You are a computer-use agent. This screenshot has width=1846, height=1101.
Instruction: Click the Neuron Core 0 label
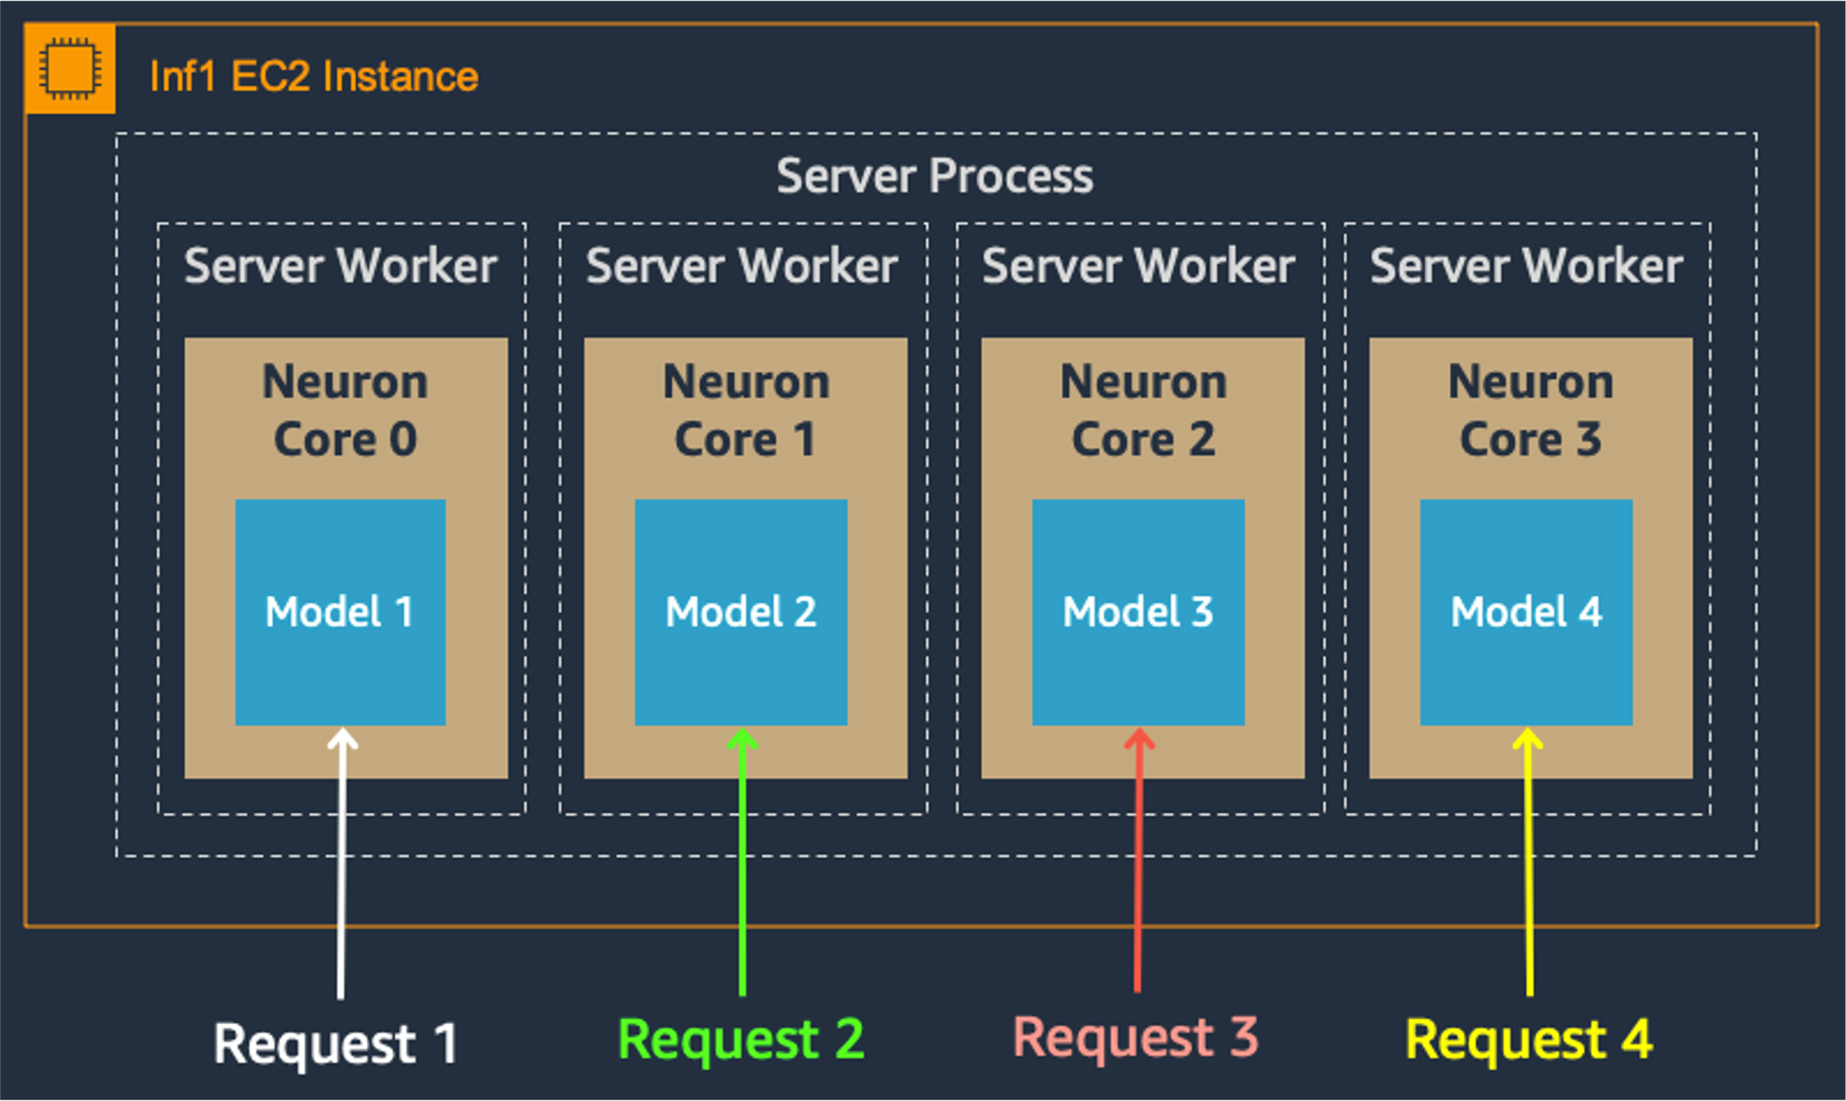click(346, 409)
